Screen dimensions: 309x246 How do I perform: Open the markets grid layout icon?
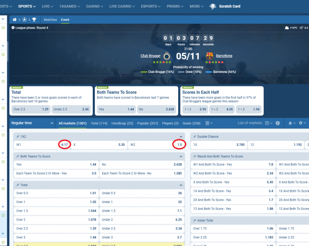267,123
